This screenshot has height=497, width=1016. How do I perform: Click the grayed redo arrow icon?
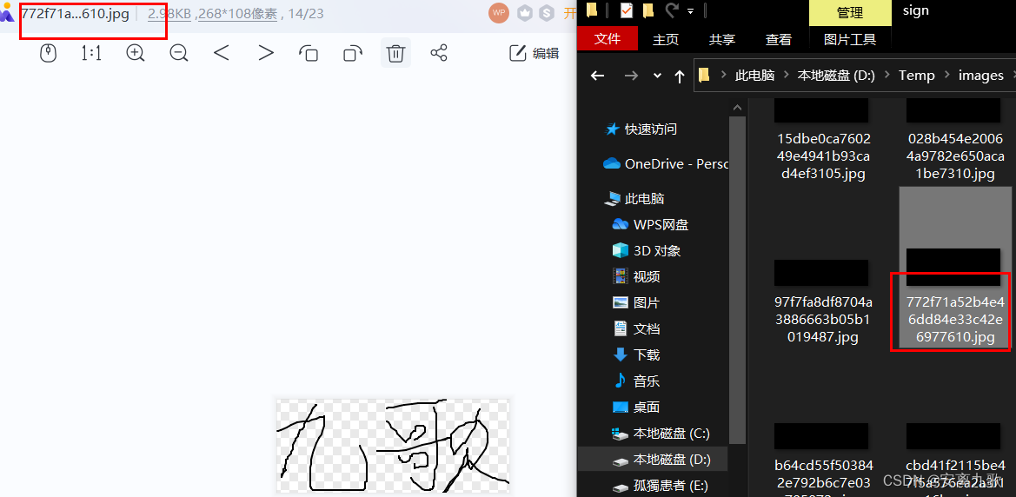point(671,10)
